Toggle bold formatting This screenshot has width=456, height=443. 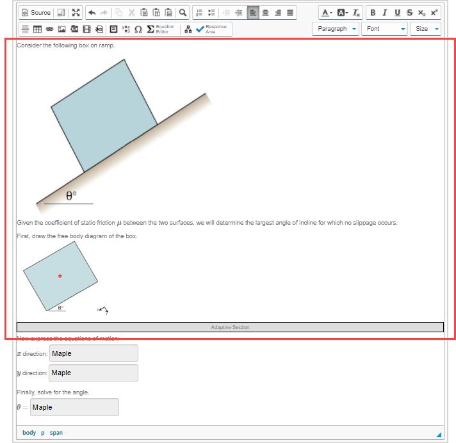[373, 13]
